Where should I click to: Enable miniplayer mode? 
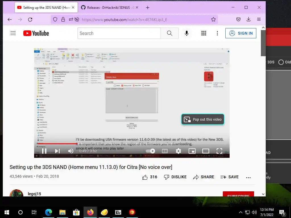(192, 151)
